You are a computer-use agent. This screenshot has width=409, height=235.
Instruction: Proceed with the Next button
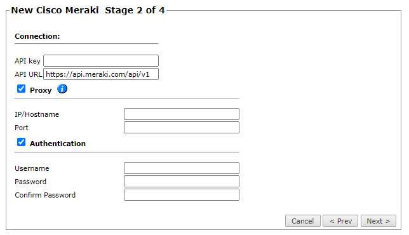click(379, 221)
